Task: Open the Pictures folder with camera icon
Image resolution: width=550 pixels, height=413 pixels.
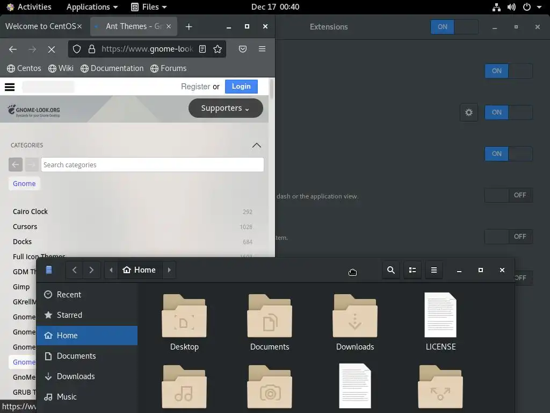Action: pos(270,387)
